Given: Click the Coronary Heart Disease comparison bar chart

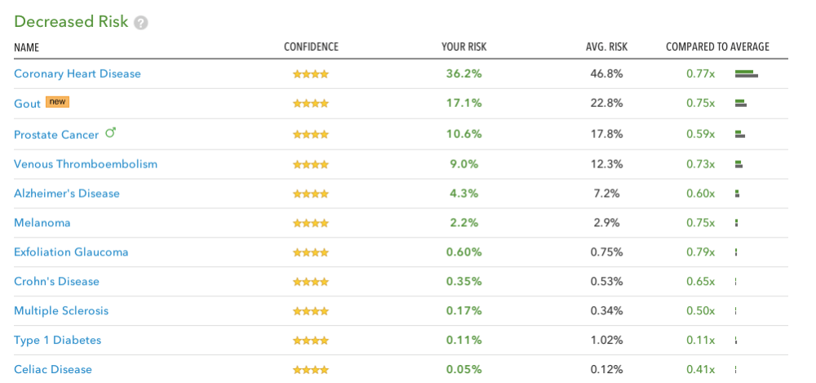Looking at the screenshot, I should click(x=746, y=74).
